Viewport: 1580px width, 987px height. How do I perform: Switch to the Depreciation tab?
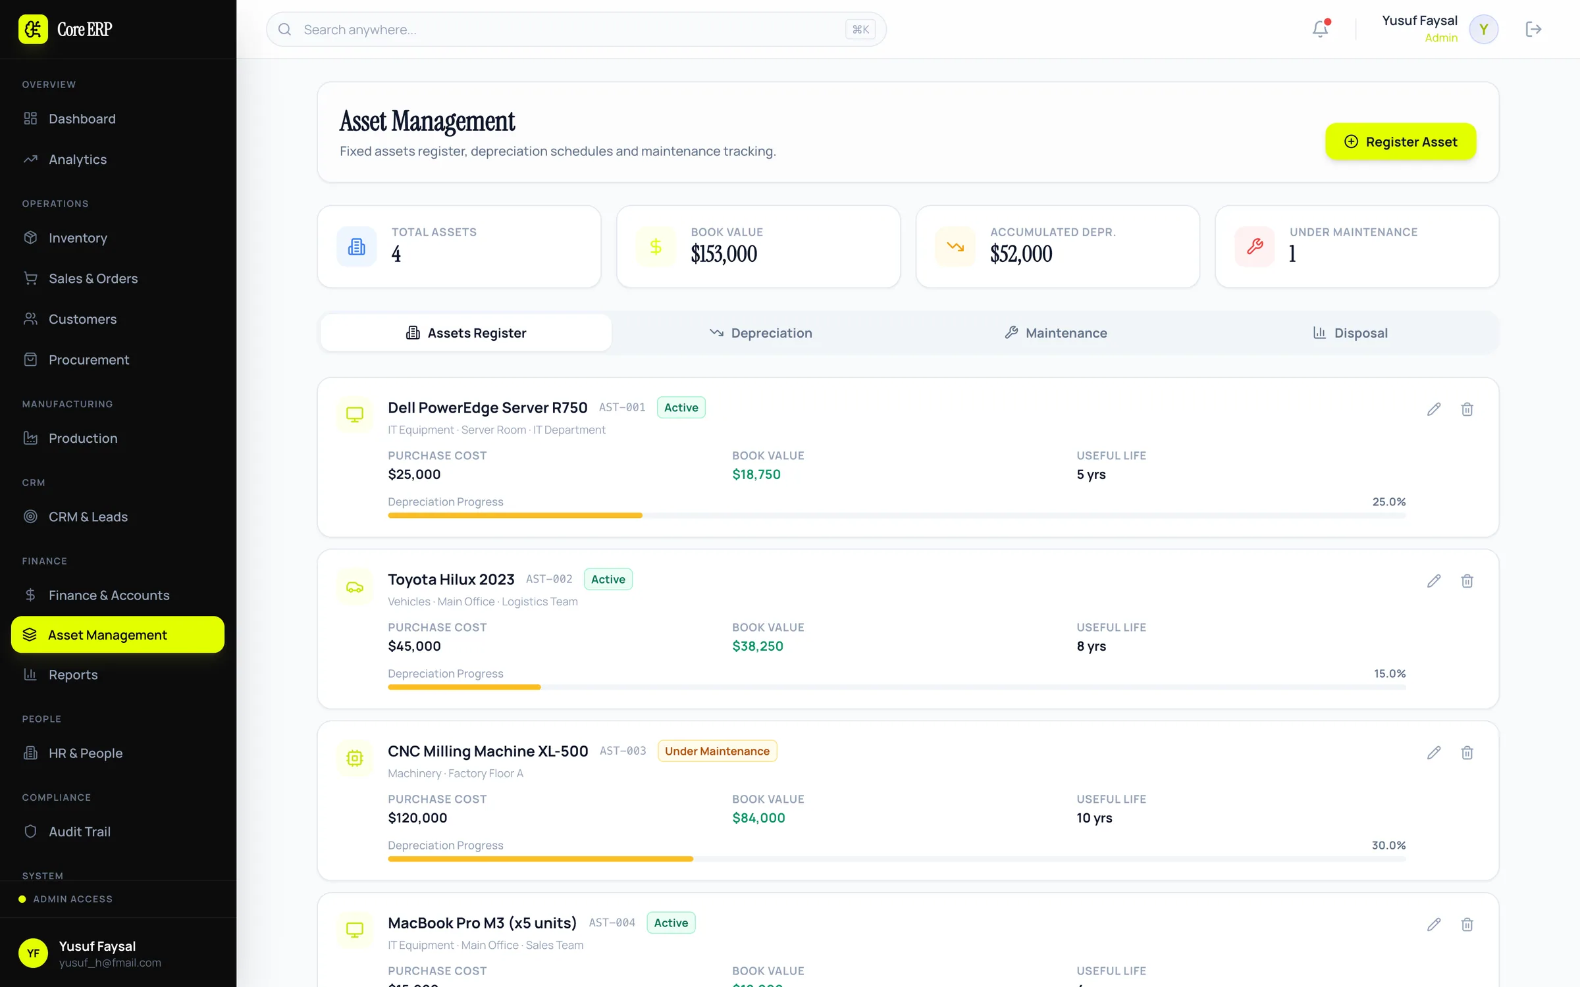pos(760,333)
